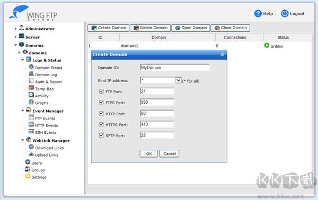Uncheck the HTTPS Port checkbox
Image resolution: width=318 pixels, height=200 pixels.
click(101, 124)
